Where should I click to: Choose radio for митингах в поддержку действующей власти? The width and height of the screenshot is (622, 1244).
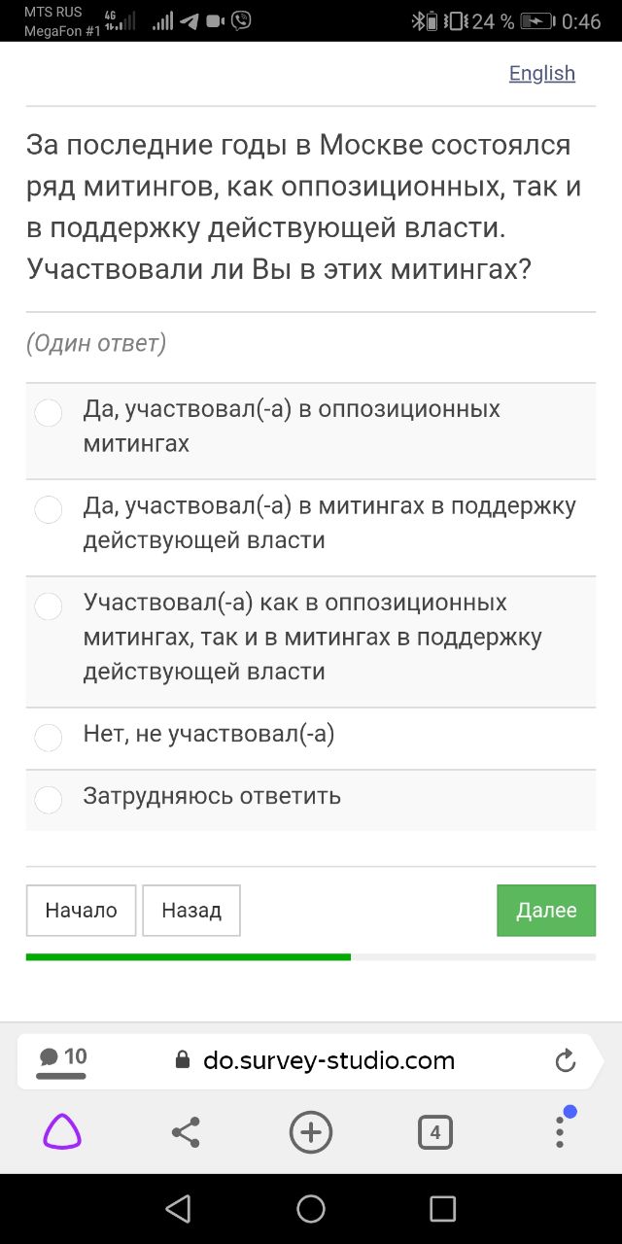pos(49,509)
